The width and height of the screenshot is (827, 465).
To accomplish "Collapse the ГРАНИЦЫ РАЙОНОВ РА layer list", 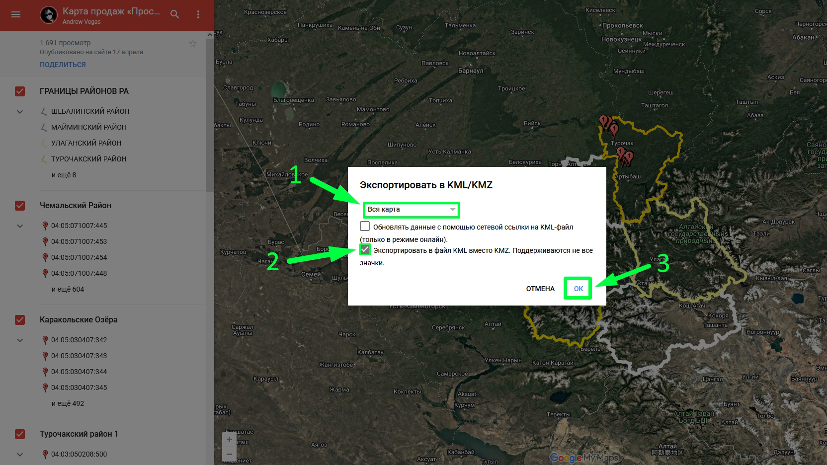I will pyautogui.click(x=20, y=112).
